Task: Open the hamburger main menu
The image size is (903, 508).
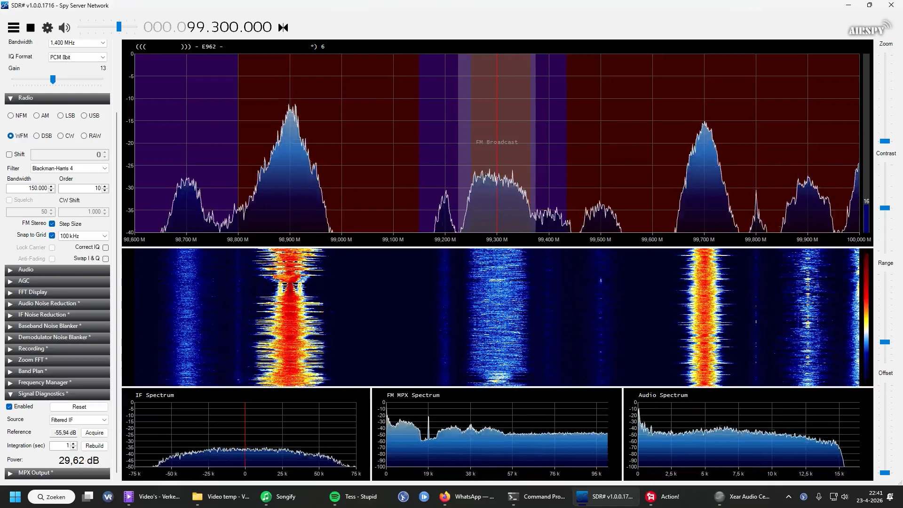Action: (x=14, y=28)
